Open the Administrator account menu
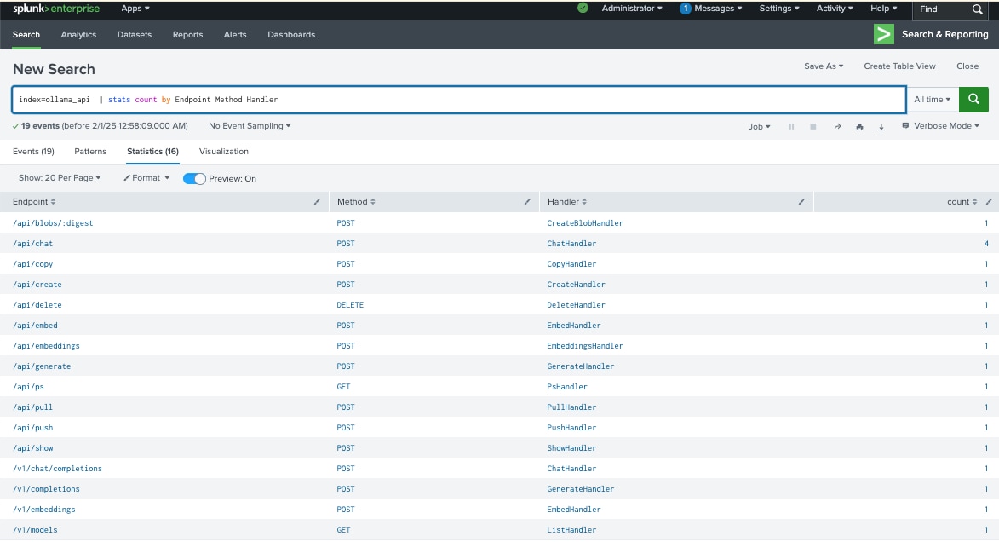This screenshot has height=542, width=999. coord(632,9)
